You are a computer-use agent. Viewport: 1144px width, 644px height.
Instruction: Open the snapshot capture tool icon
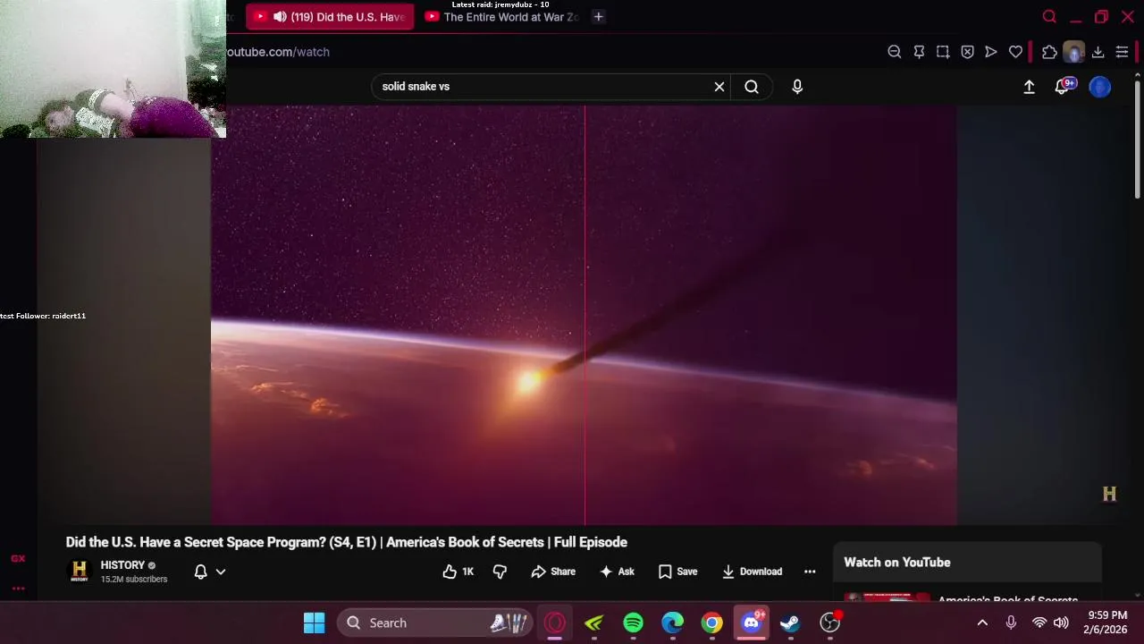tap(943, 52)
